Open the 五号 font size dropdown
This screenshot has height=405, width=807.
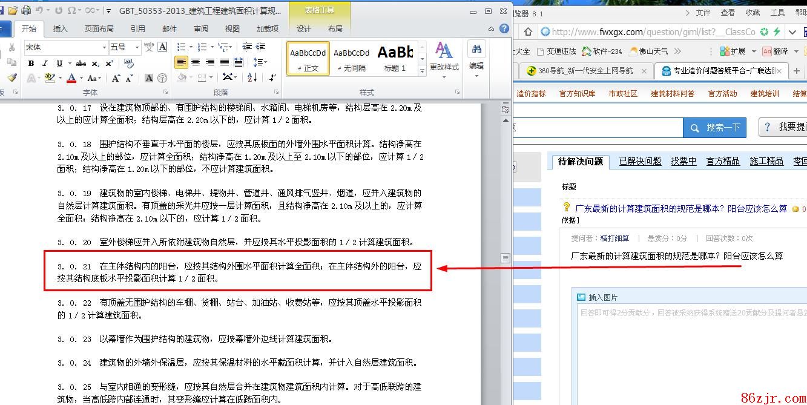[137, 47]
